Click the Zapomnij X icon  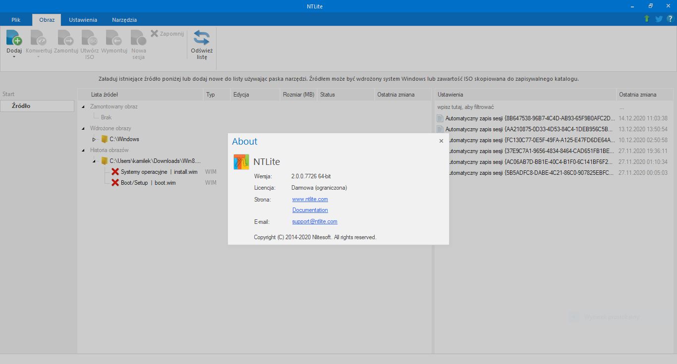[x=154, y=33]
